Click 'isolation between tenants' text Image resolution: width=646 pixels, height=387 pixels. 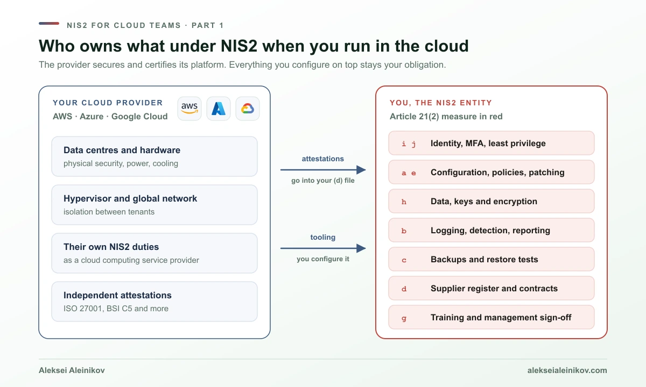109,212
